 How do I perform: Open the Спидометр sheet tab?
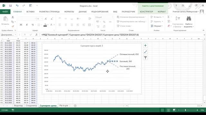click(x=31, y=106)
